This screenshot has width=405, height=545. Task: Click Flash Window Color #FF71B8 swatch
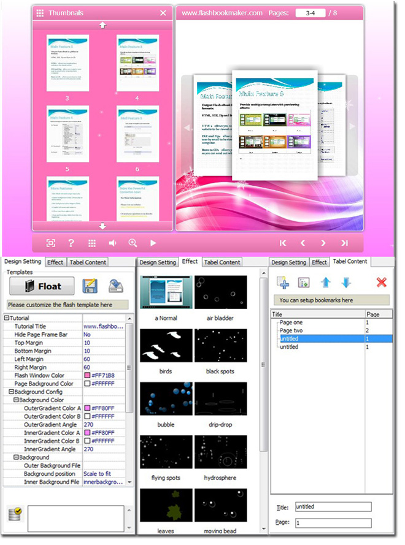[x=87, y=375]
